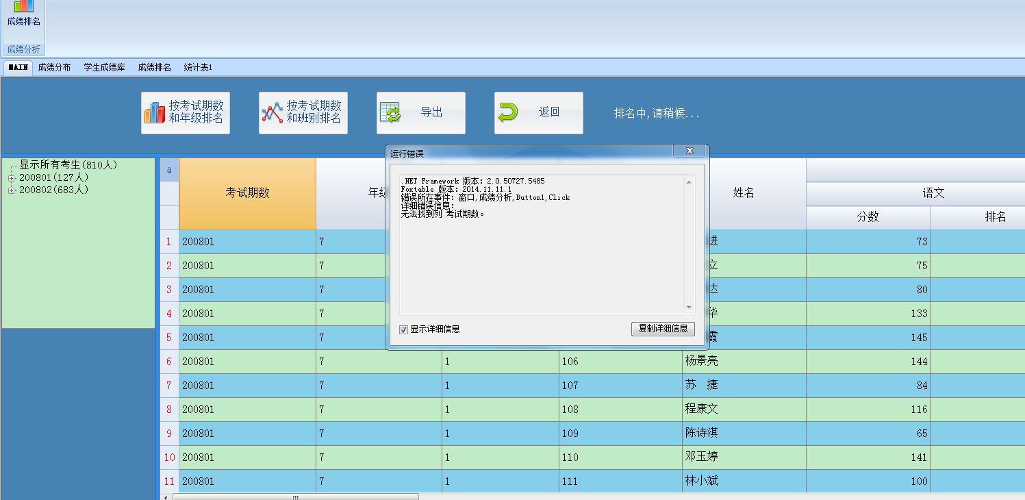Screen dimensions: 1025x500
Task: Click the 200801 cell in row 3
Action: [x=247, y=290]
